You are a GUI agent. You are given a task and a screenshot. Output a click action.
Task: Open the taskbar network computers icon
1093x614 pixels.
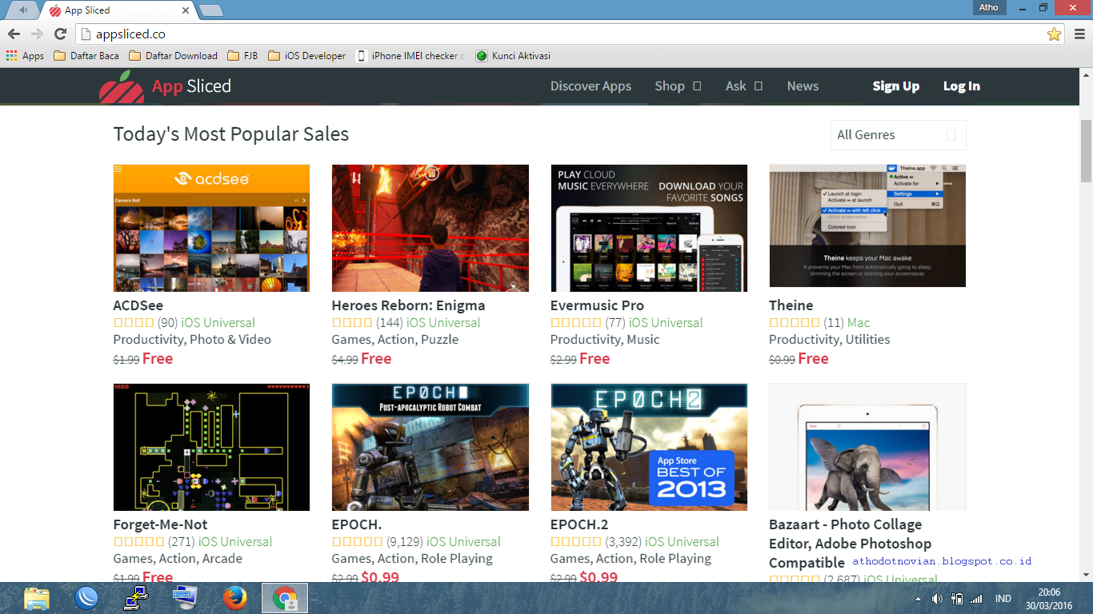(x=136, y=598)
